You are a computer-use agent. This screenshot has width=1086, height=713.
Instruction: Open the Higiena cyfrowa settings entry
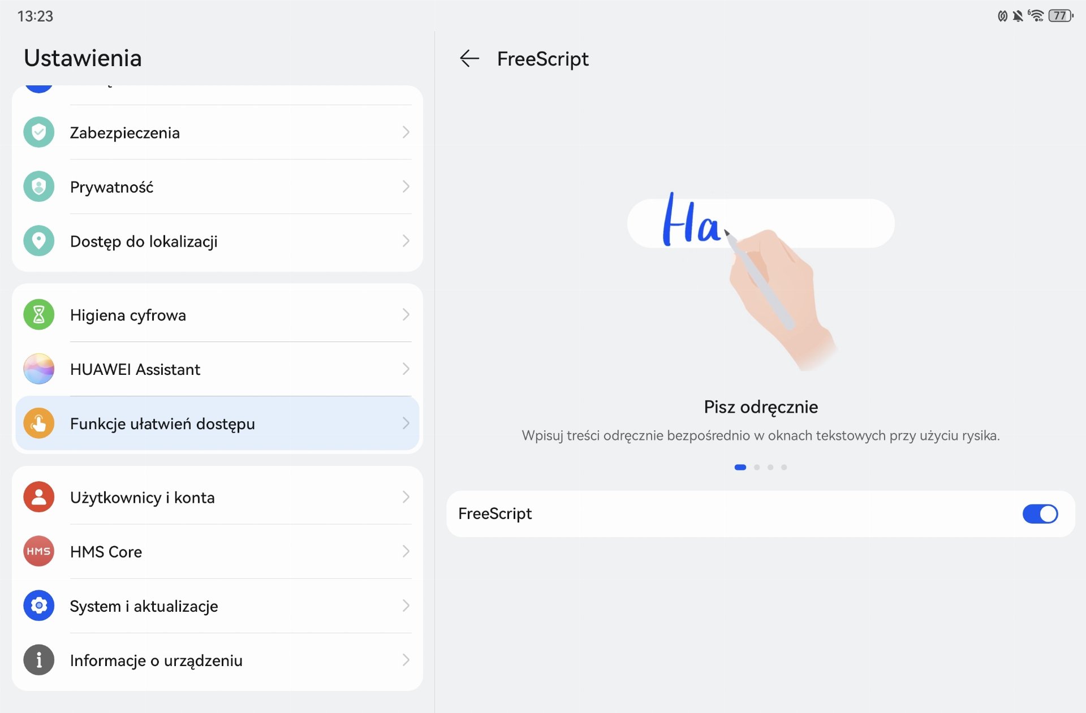pyautogui.click(x=217, y=314)
